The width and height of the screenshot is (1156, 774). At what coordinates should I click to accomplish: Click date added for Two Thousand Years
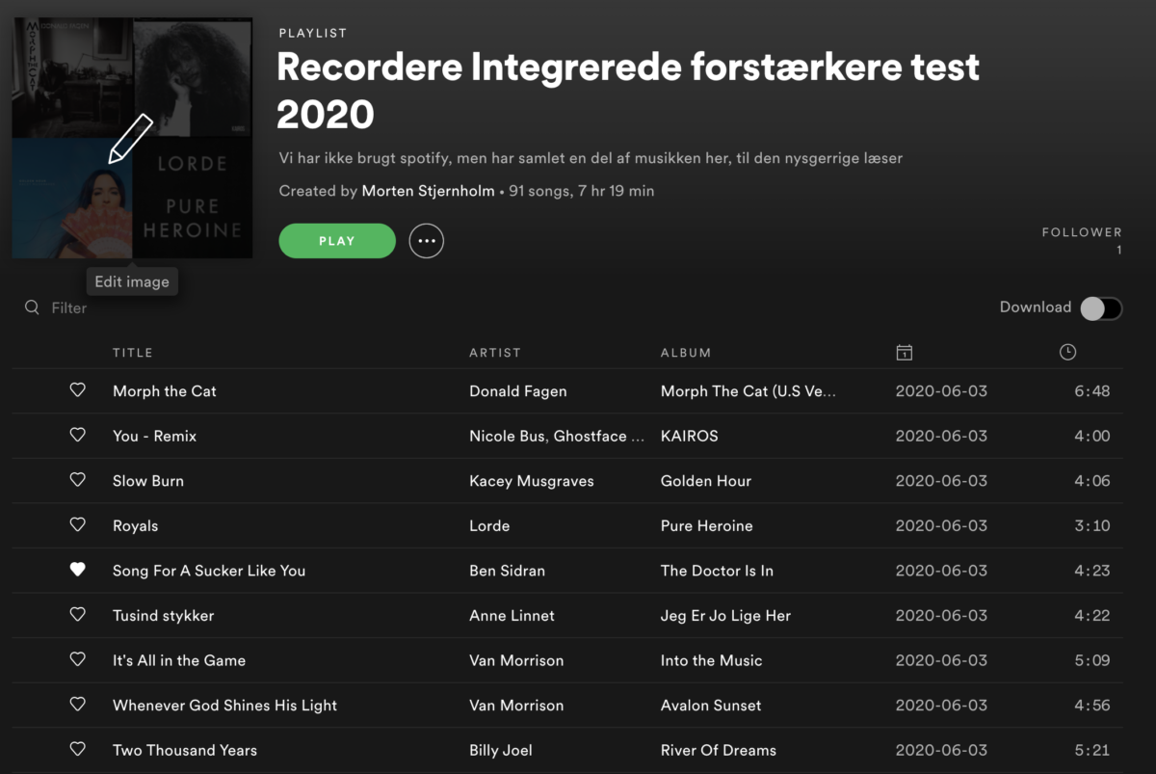941,750
